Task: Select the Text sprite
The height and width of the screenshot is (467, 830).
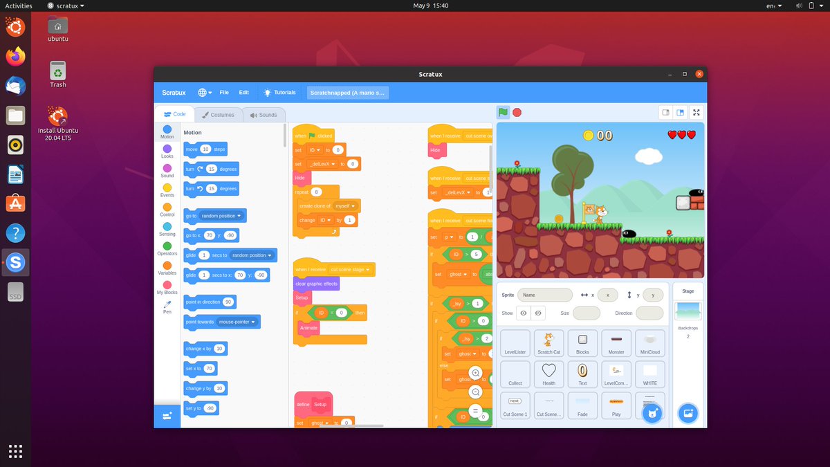Action: (582, 374)
